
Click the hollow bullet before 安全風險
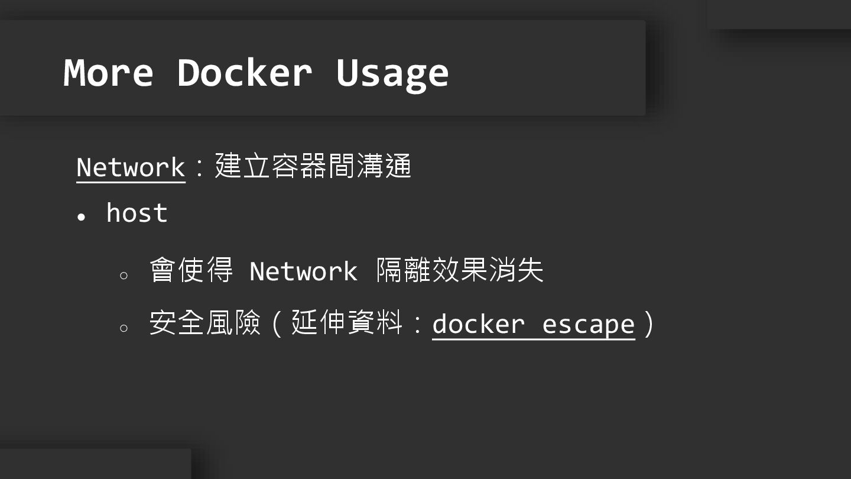point(124,328)
